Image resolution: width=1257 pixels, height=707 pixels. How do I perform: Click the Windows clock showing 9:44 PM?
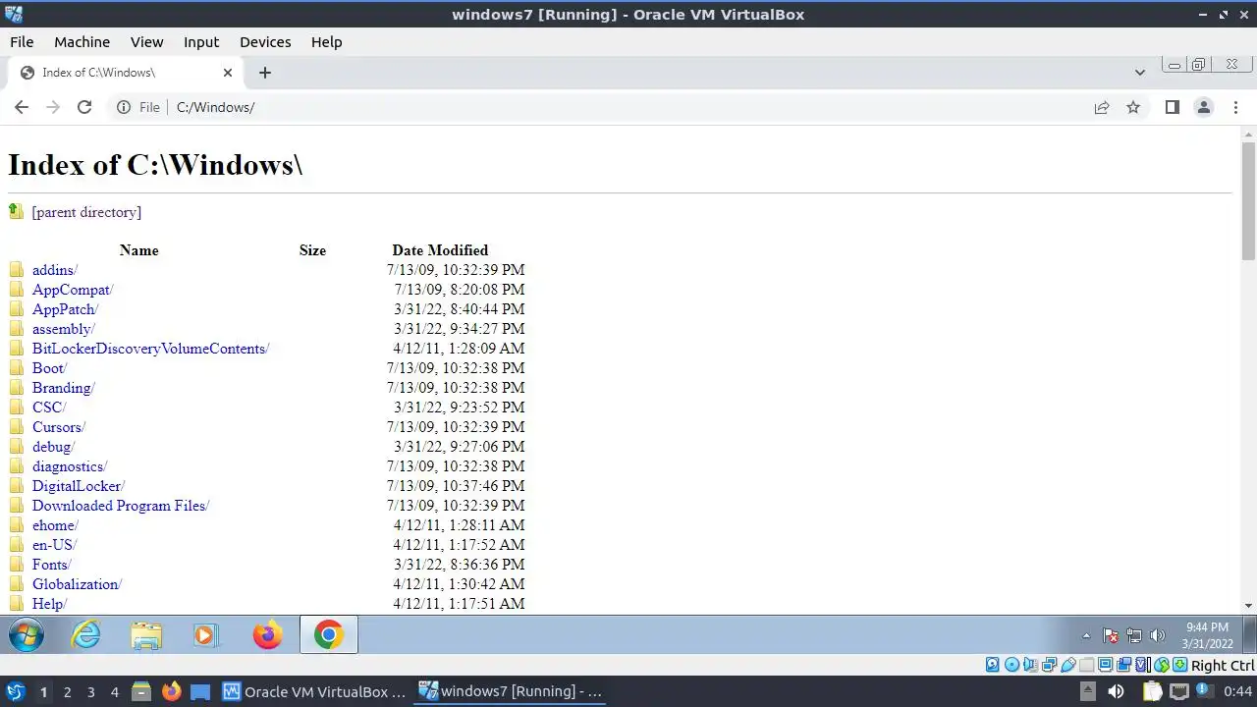tap(1207, 635)
